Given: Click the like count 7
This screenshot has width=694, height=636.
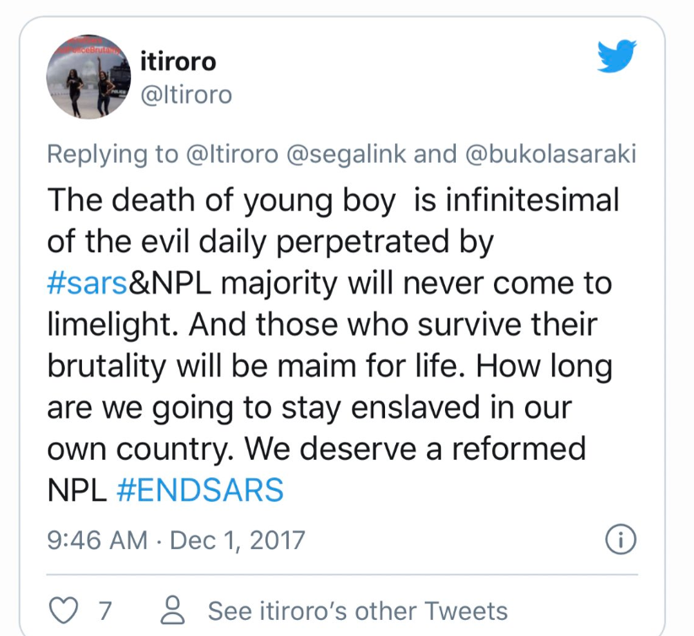Looking at the screenshot, I should [x=105, y=611].
